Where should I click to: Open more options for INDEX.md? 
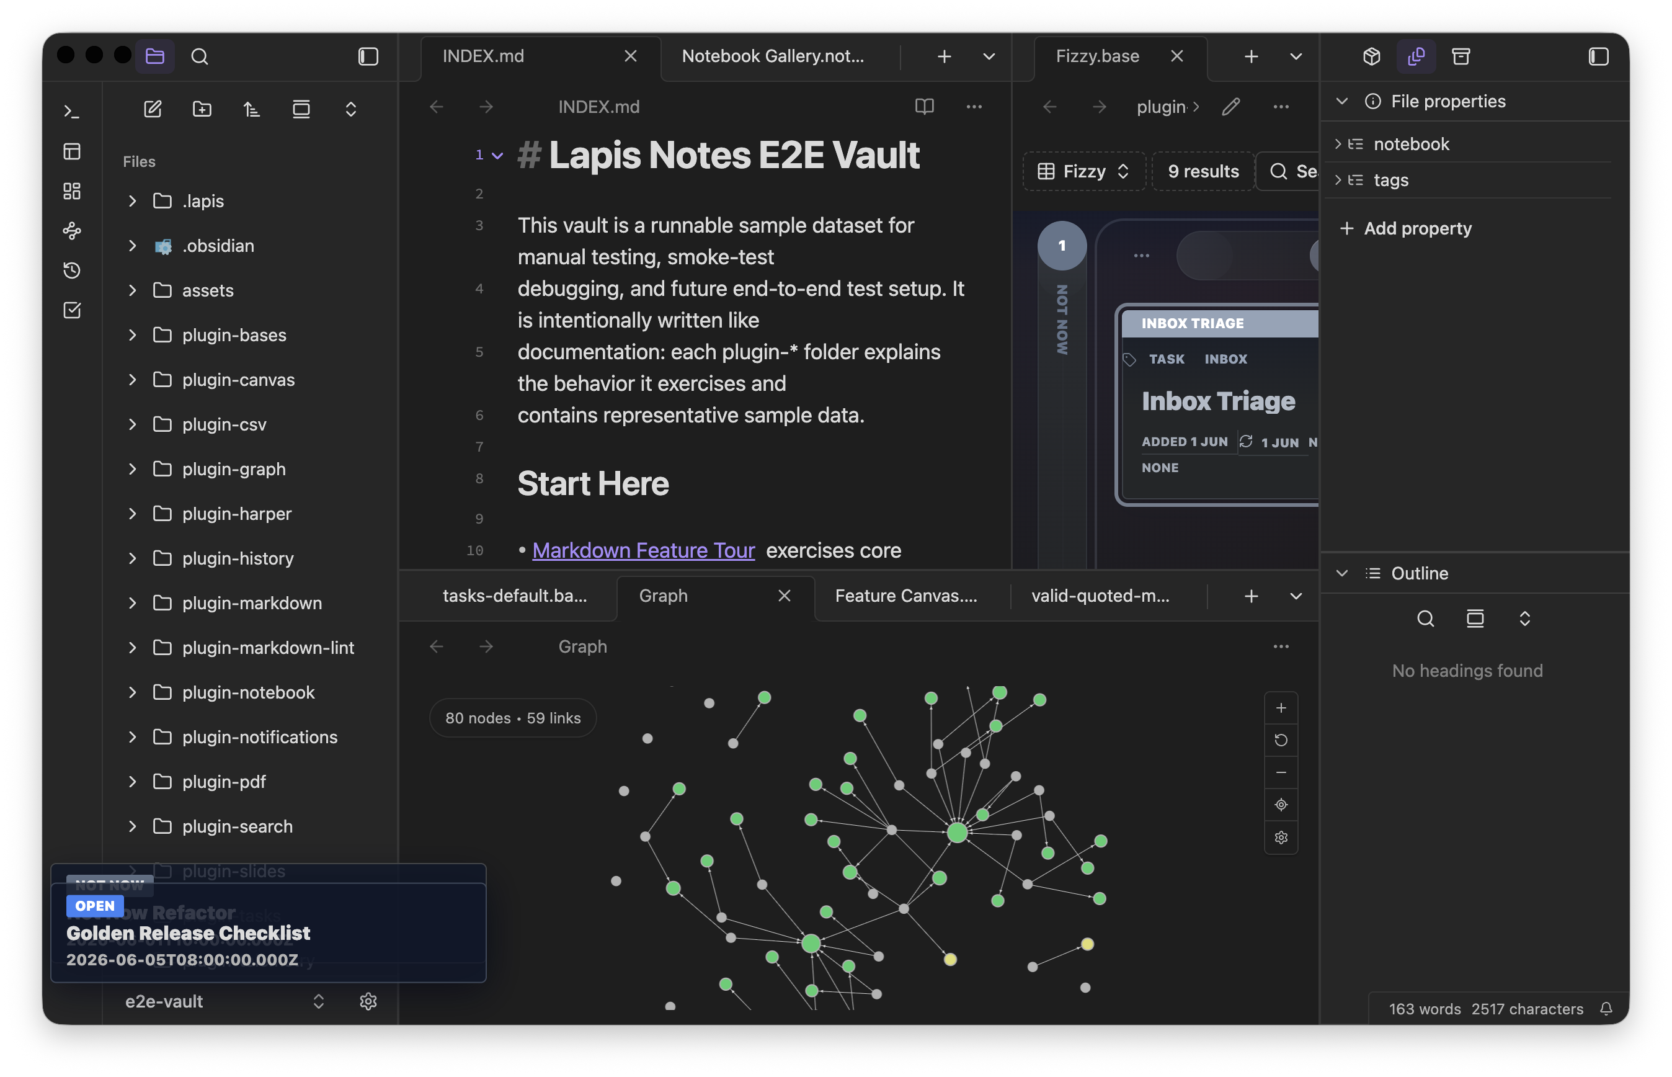[x=974, y=106]
